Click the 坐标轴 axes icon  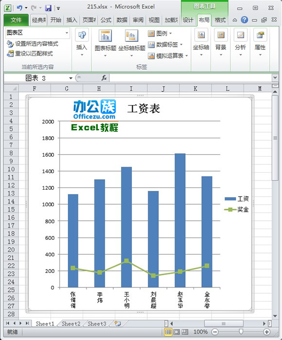(x=201, y=35)
